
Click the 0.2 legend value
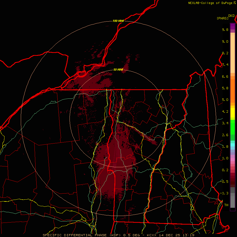point(225,170)
